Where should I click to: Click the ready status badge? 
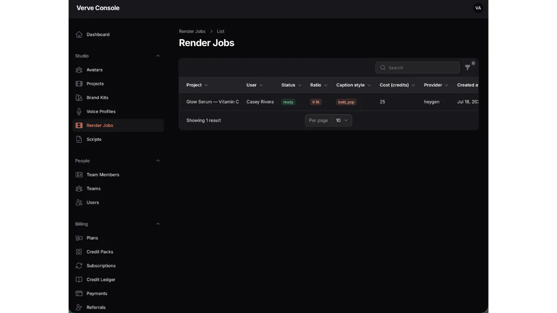click(288, 102)
